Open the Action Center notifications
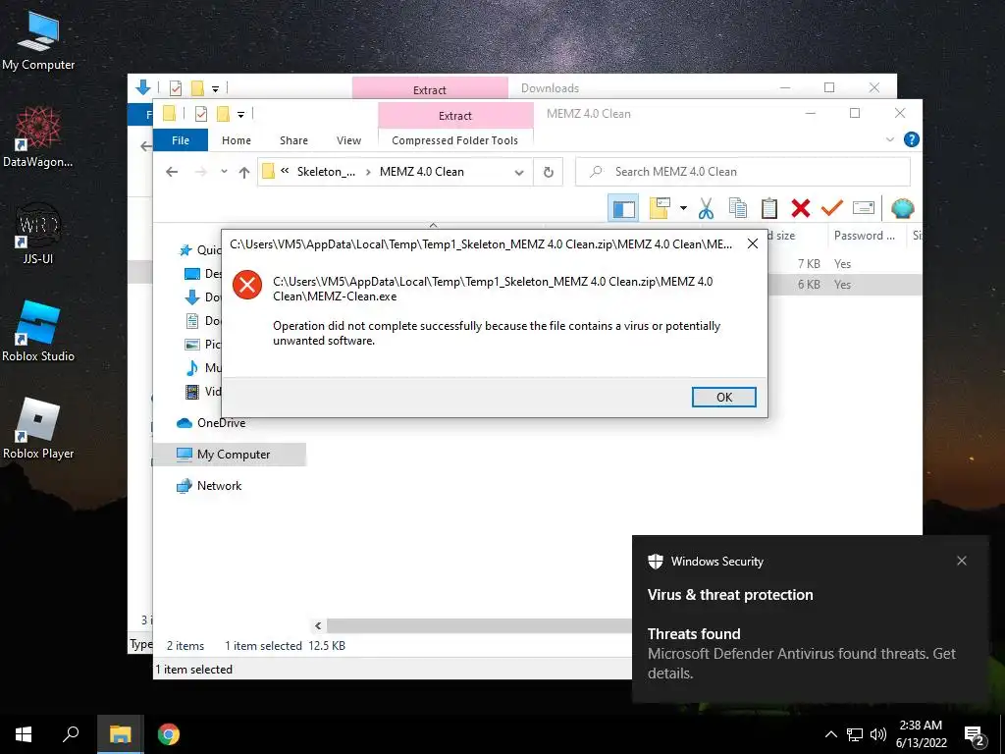Image resolution: width=1005 pixels, height=754 pixels. click(x=975, y=735)
